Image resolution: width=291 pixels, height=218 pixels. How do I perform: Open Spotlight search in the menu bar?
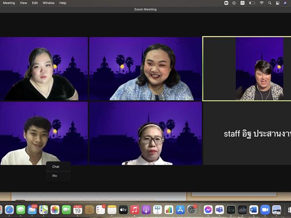(x=270, y=3)
